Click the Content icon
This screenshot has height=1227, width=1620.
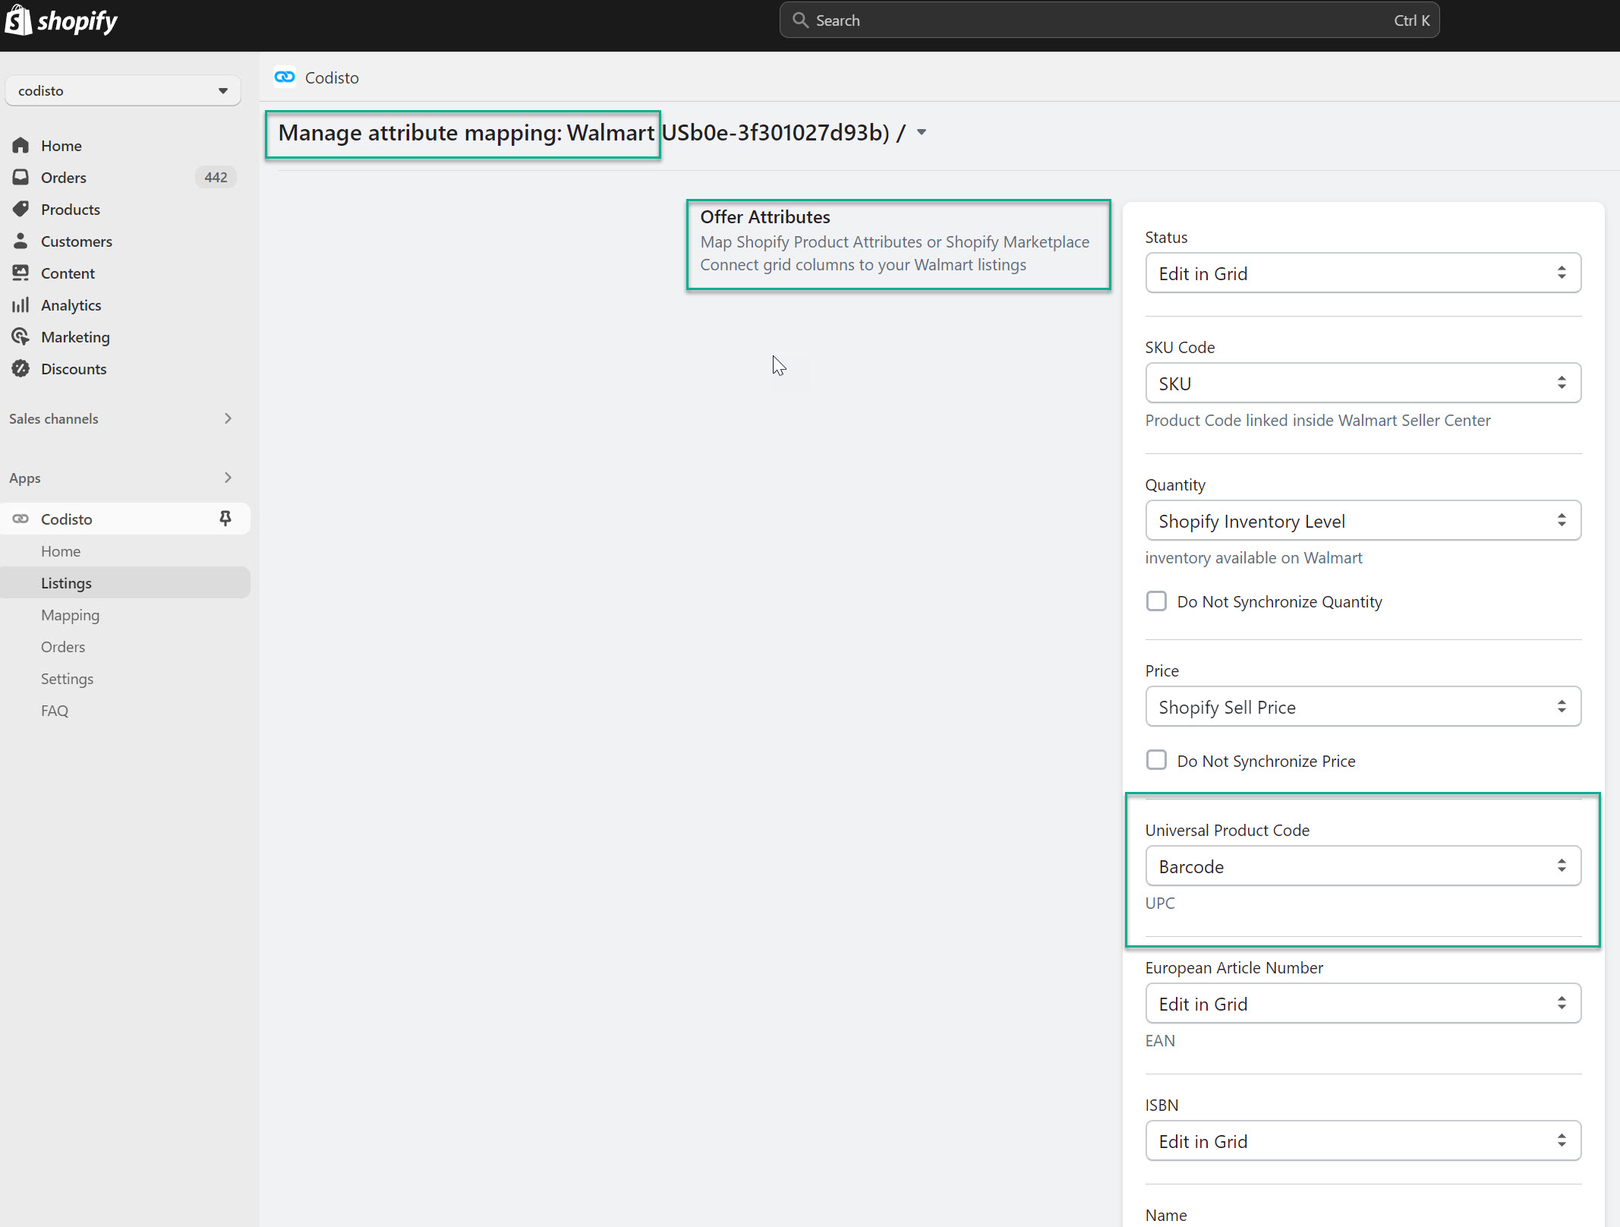[x=20, y=273]
